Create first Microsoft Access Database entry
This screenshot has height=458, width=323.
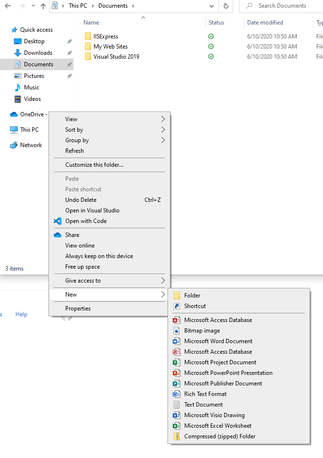tap(239, 320)
